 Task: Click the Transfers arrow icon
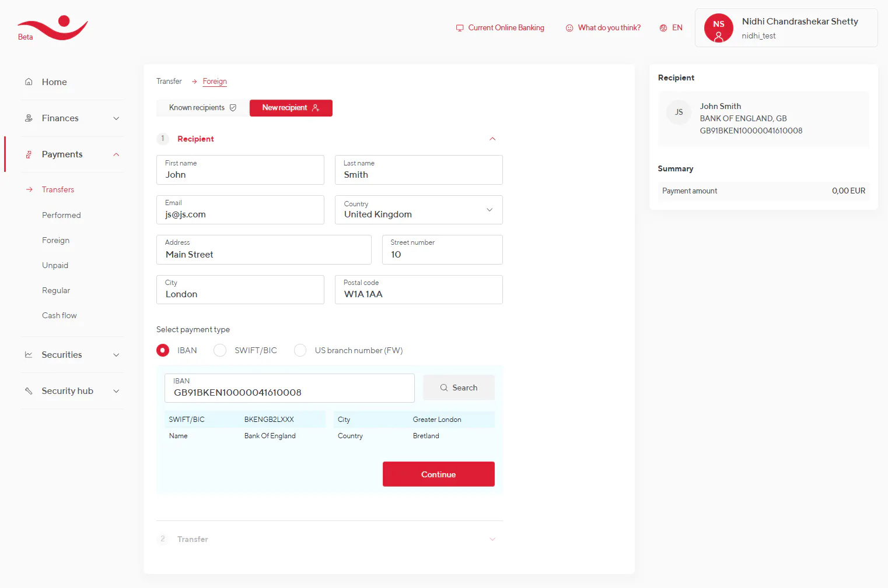(29, 189)
